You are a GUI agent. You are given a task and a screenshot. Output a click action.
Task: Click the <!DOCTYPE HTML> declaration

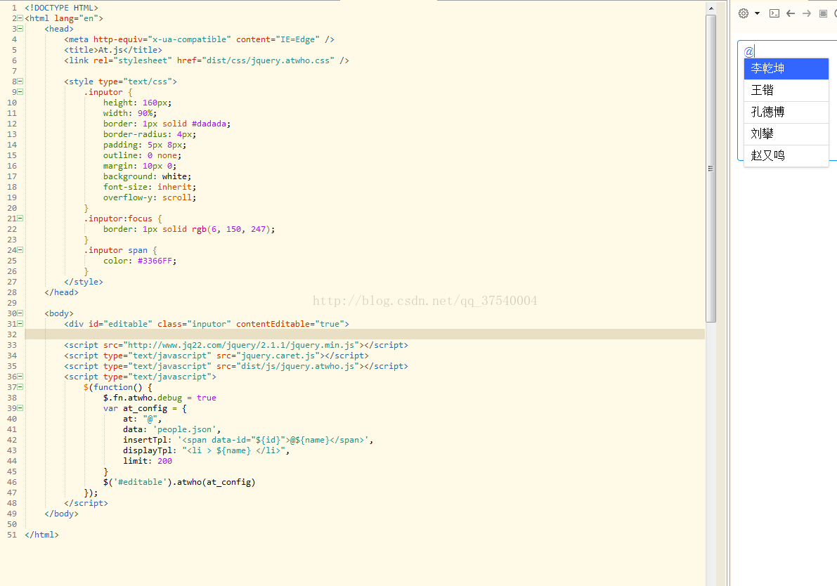(x=61, y=8)
